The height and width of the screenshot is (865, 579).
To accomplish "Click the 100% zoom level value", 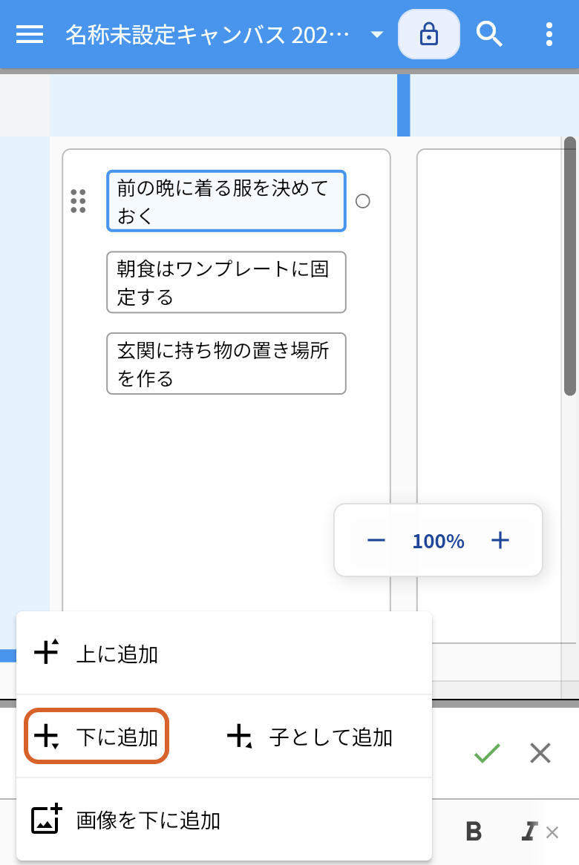I will [438, 541].
